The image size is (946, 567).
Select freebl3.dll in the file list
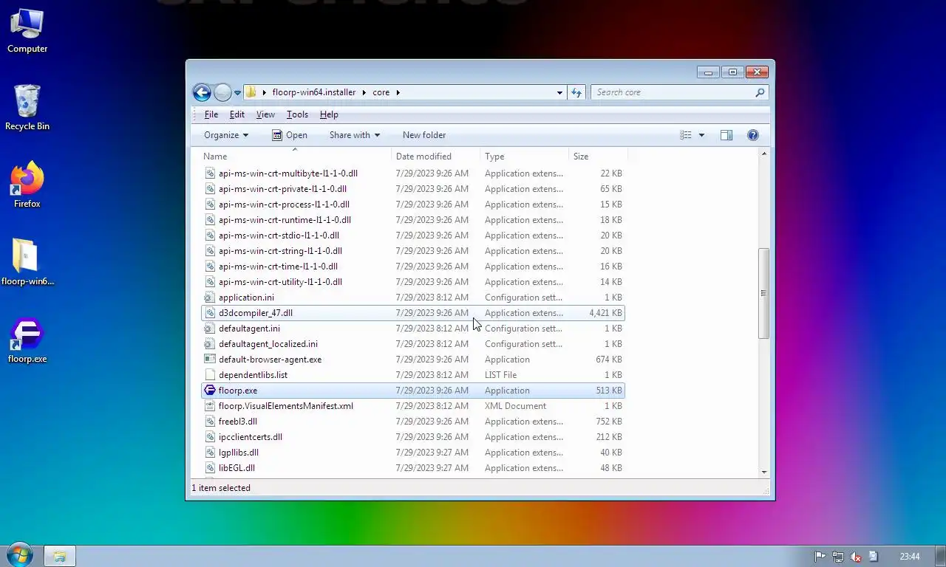click(x=413, y=422)
